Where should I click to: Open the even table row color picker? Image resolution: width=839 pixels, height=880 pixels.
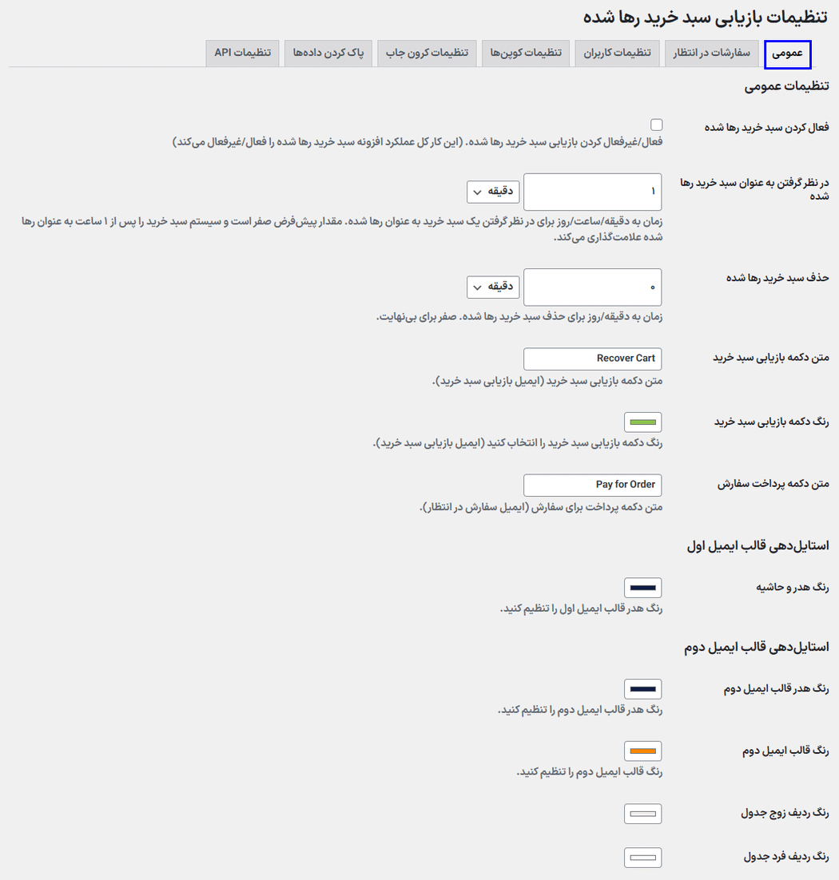click(642, 813)
